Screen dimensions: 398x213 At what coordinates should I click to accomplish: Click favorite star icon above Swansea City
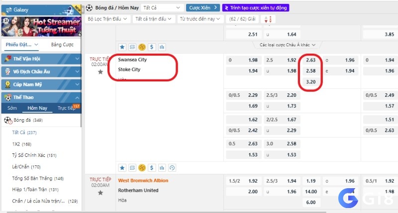(x=122, y=47)
